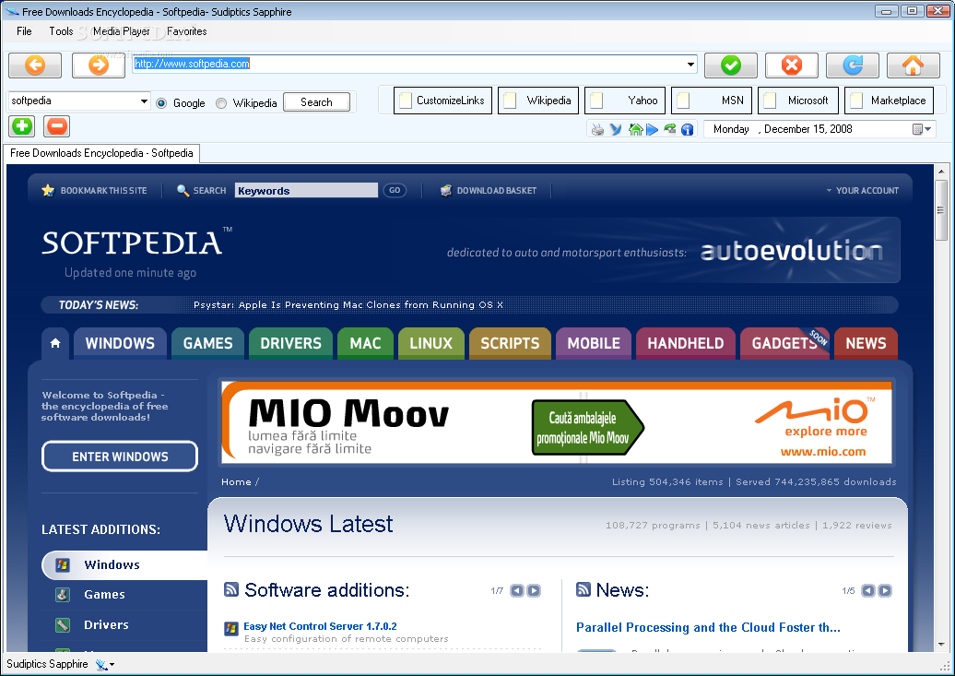Go forward with the orange right arrow
The height and width of the screenshot is (676, 955).
98,65
